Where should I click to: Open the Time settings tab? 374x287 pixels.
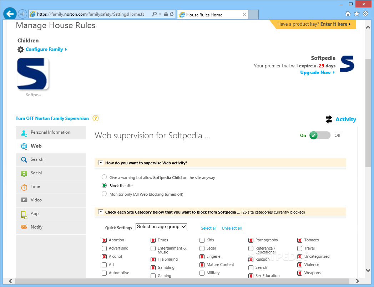51,187
